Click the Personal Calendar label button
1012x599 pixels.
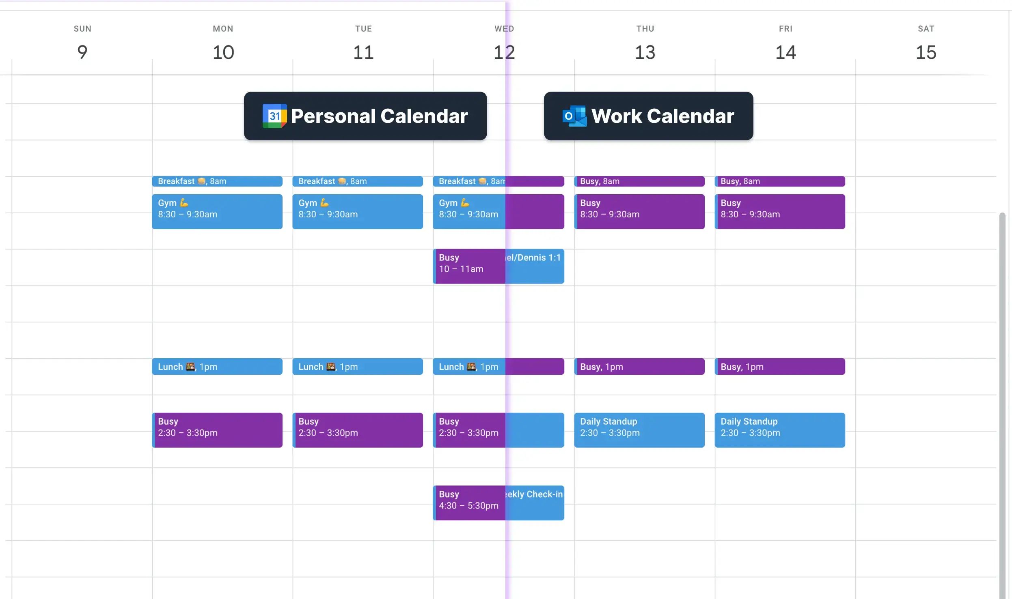pyautogui.click(x=365, y=116)
